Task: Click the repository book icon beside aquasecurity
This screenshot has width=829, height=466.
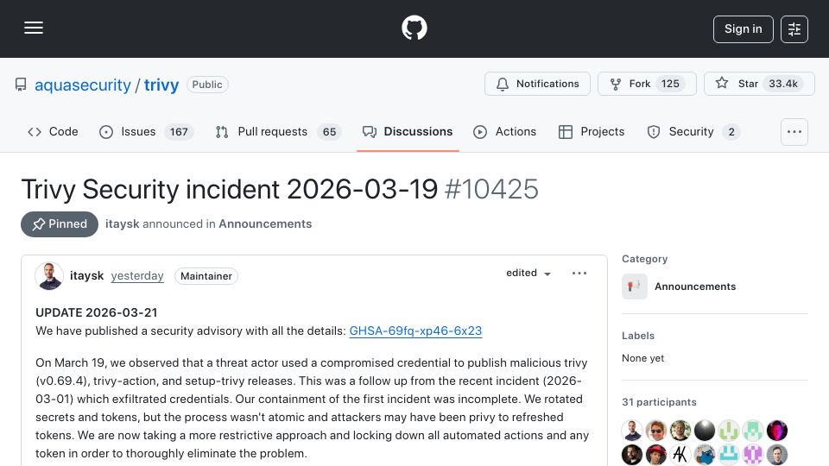Action: (21, 85)
